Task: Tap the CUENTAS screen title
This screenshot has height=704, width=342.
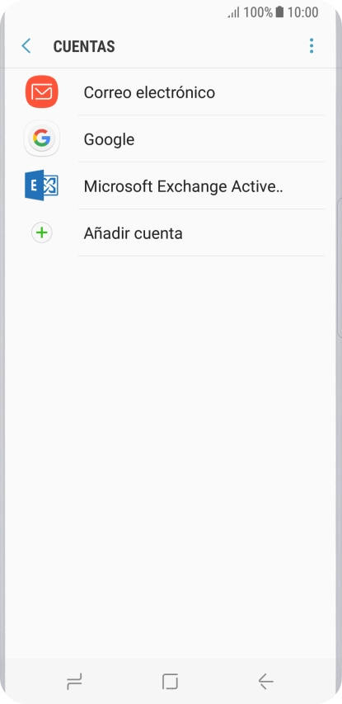Action: [84, 46]
